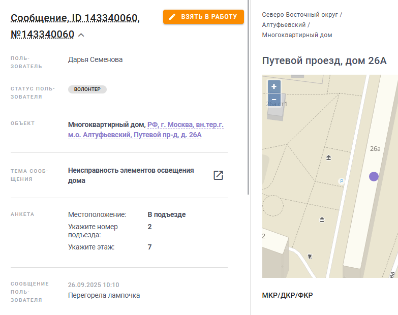
Task: Open the address link Путевой пр-д, д. 26А
Action: 146,130
